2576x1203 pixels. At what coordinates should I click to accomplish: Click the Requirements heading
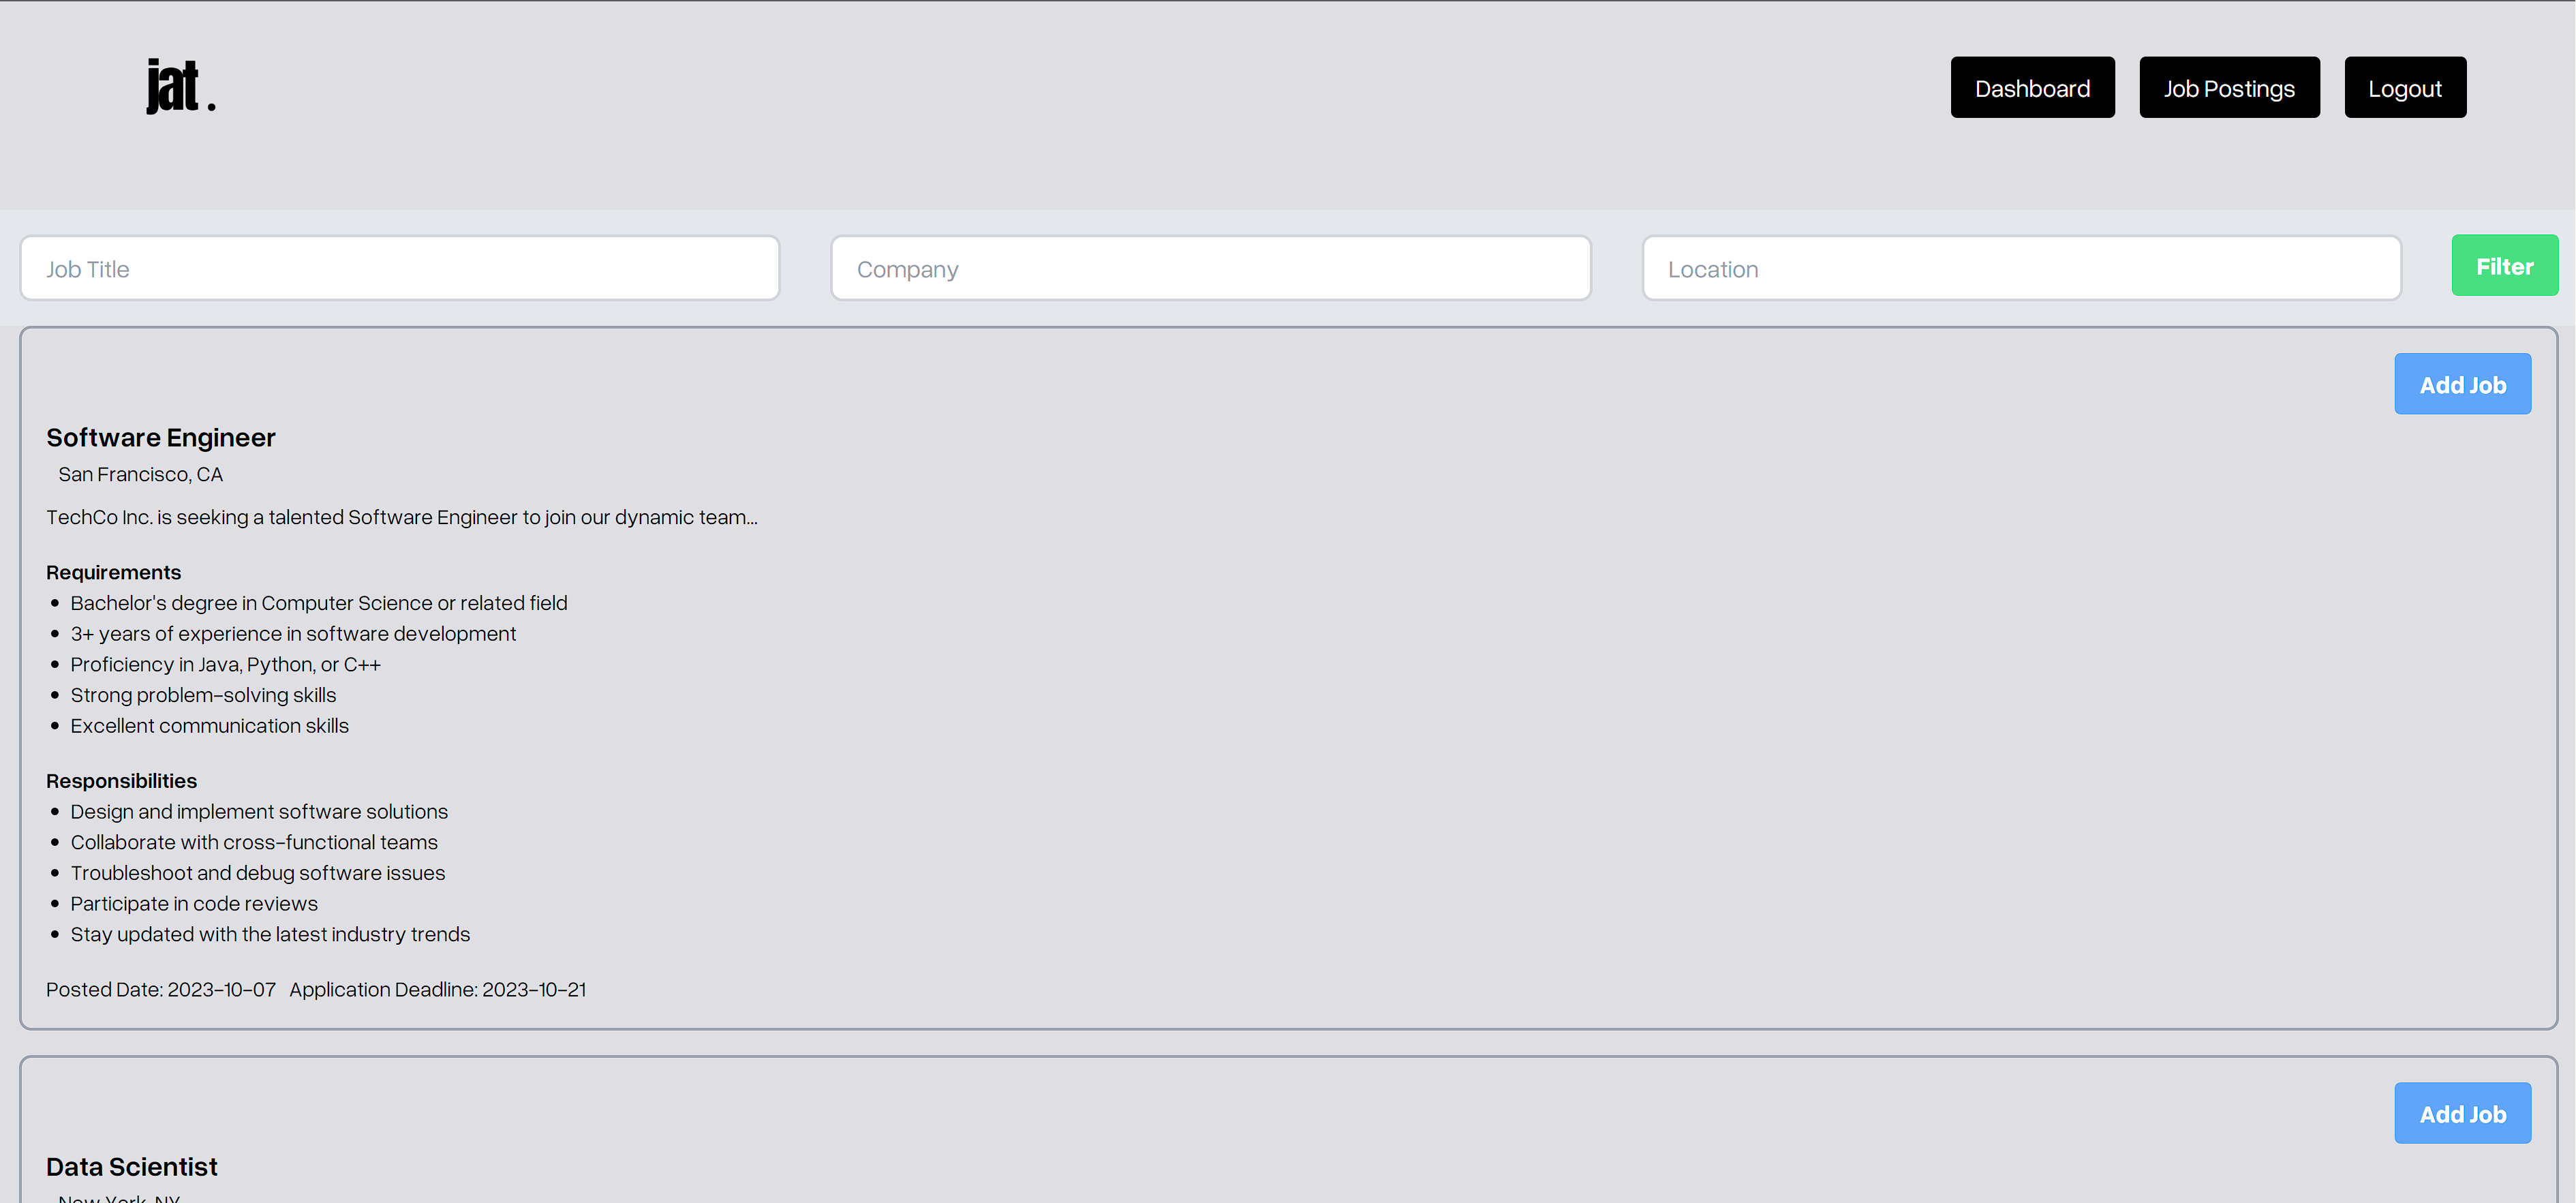pyautogui.click(x=113, y=573)
